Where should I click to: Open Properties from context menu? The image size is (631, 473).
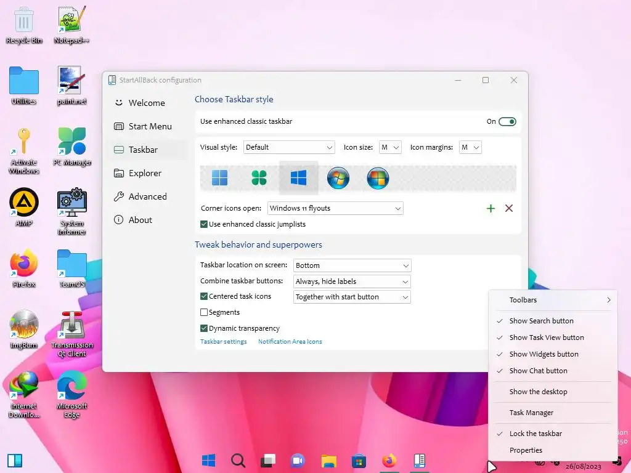click(x=553, y=450)
